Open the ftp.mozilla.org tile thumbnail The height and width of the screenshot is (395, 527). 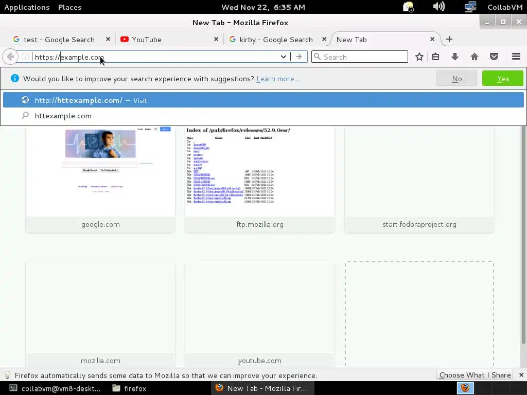260,179
